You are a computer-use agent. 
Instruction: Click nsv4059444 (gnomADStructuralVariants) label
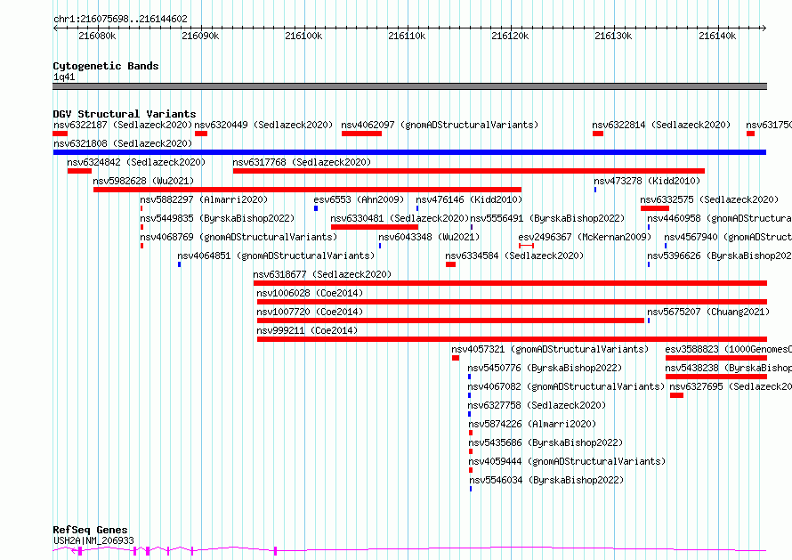pyautogui.click(x=567, y=461)
